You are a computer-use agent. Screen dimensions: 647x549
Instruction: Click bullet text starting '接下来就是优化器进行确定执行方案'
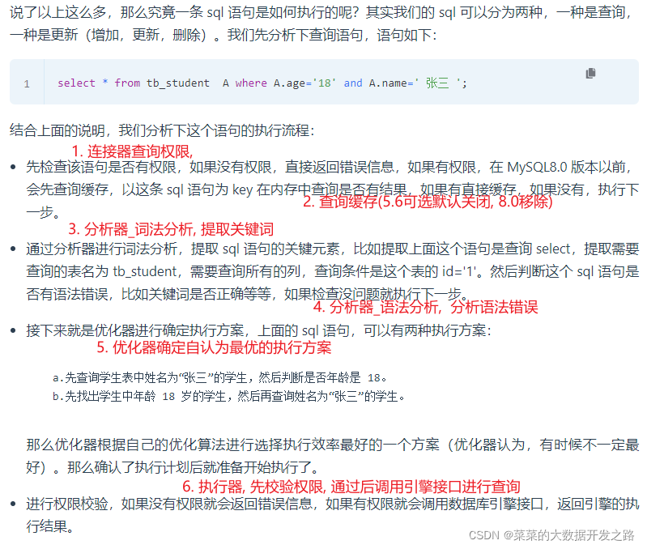pyautogui.click(x=258, y=330)
